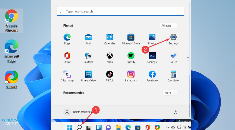This screenshot has height=130, width=235.
Task: Open File Explorer from the taskbar
Action: 118,127
